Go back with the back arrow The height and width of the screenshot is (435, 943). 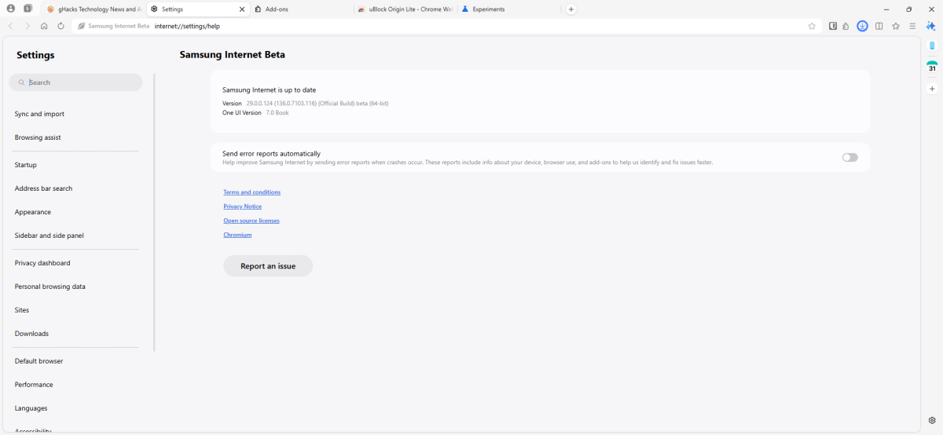(10, 26)
